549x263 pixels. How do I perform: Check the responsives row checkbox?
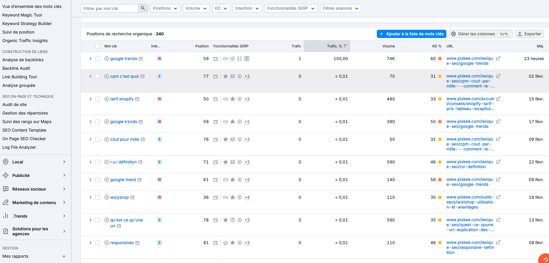point(97,243)
